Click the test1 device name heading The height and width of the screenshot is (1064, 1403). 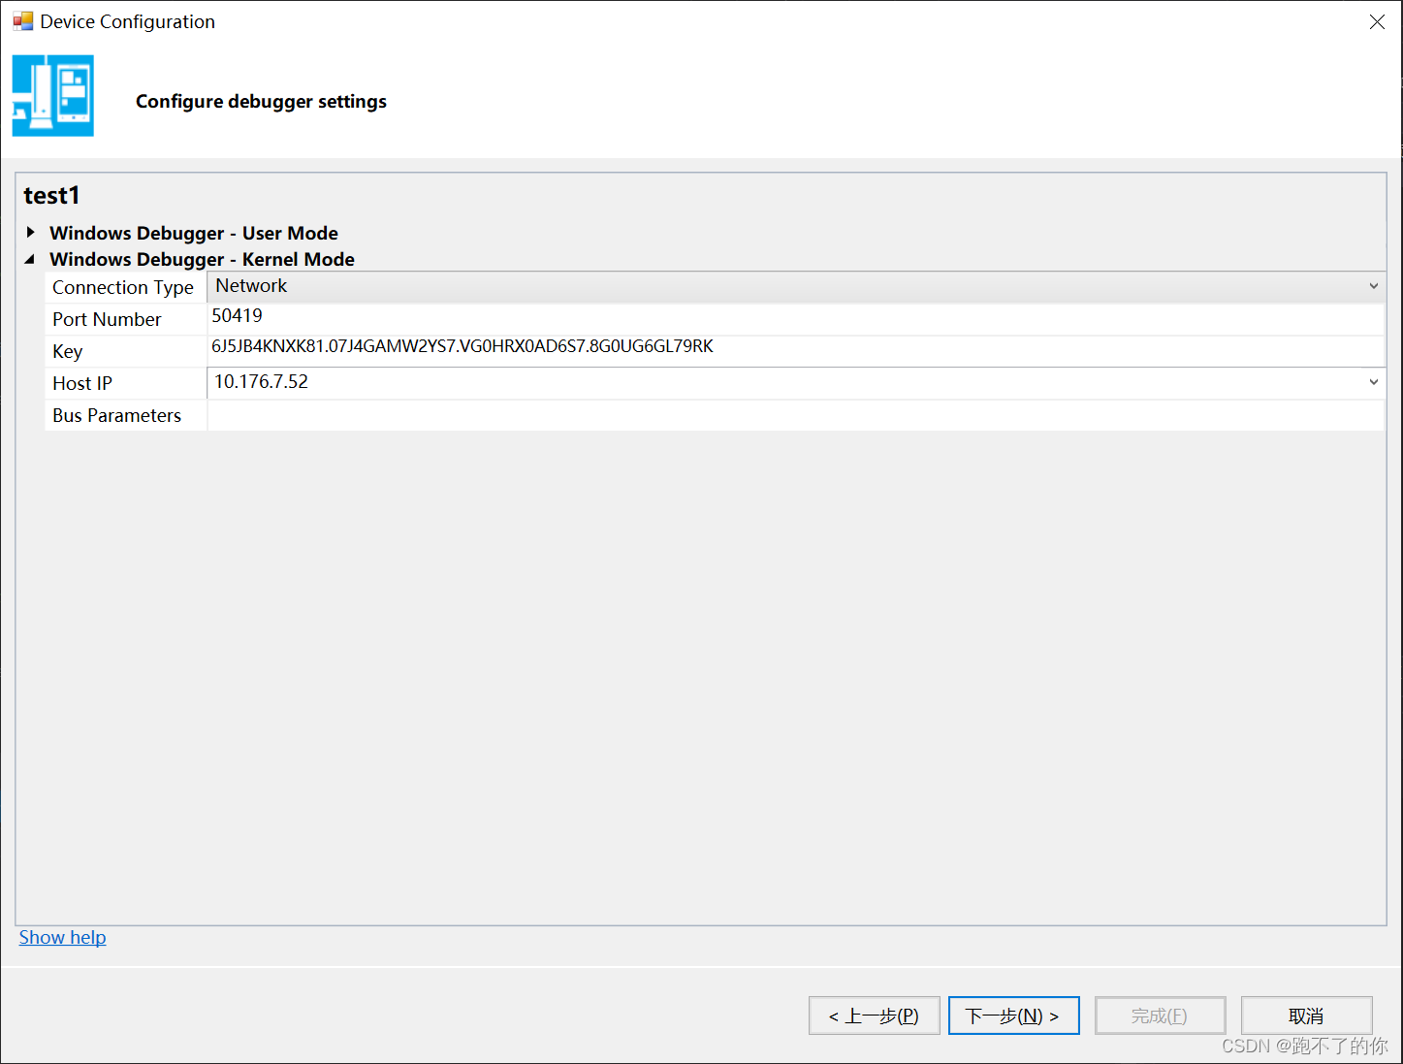pyautogui.click(x=51, y=196)
